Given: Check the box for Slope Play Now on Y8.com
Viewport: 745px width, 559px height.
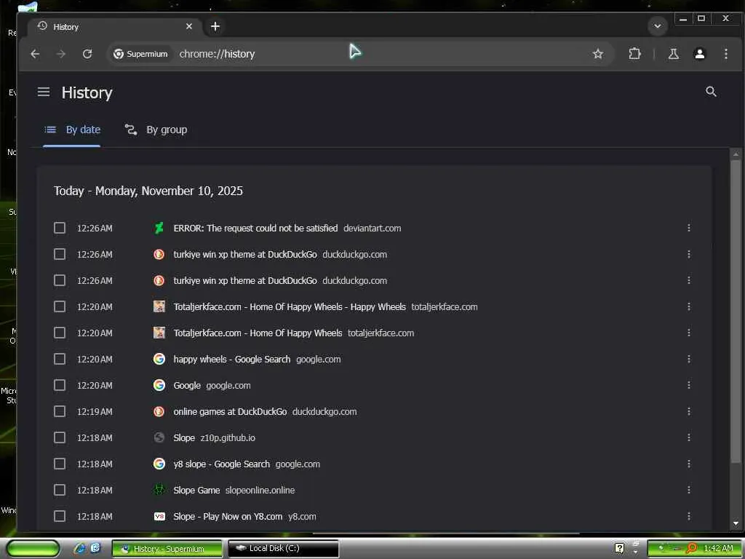Looking at the screenshot, I should [x=60, y=516].
